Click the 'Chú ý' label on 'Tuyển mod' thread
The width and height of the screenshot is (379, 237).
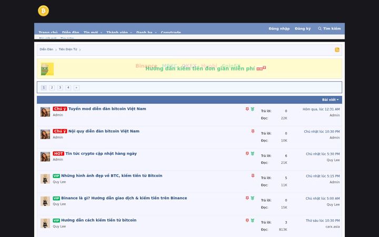click(60, 109)
